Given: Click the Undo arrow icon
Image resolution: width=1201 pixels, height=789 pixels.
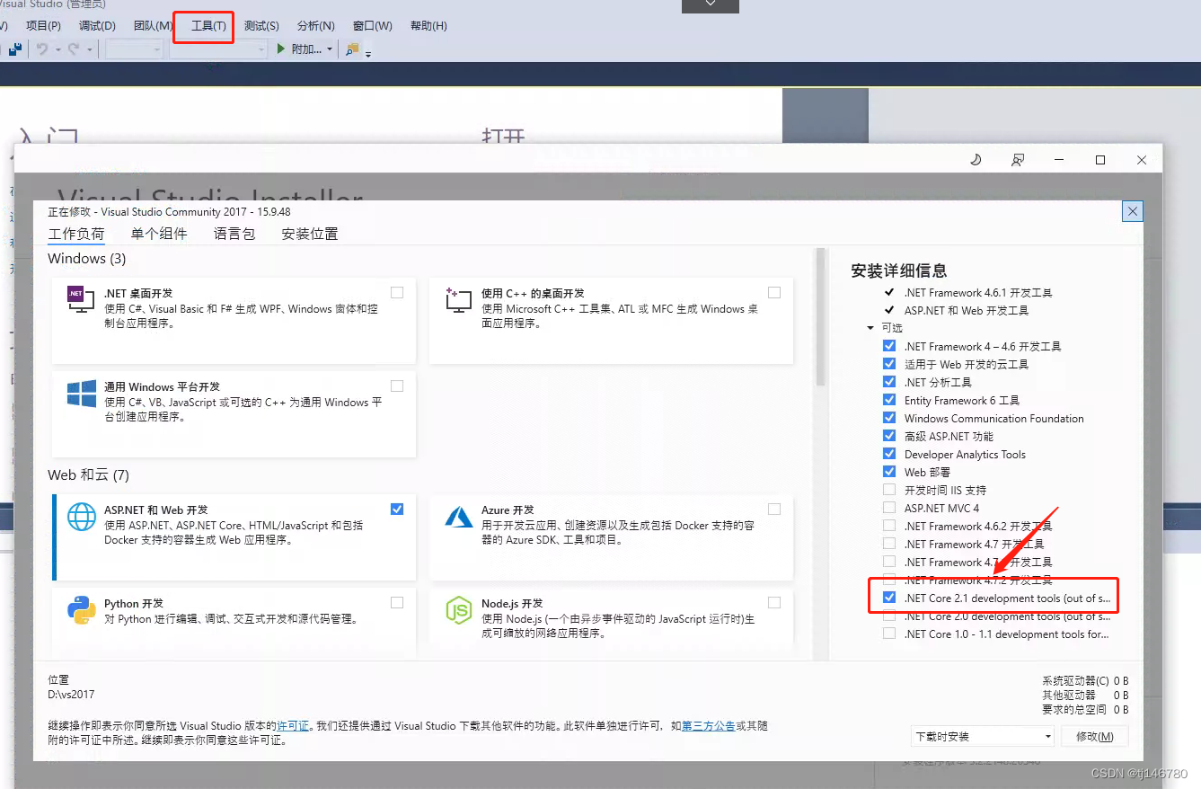Looking at the screenshot, I should (41, 49).
